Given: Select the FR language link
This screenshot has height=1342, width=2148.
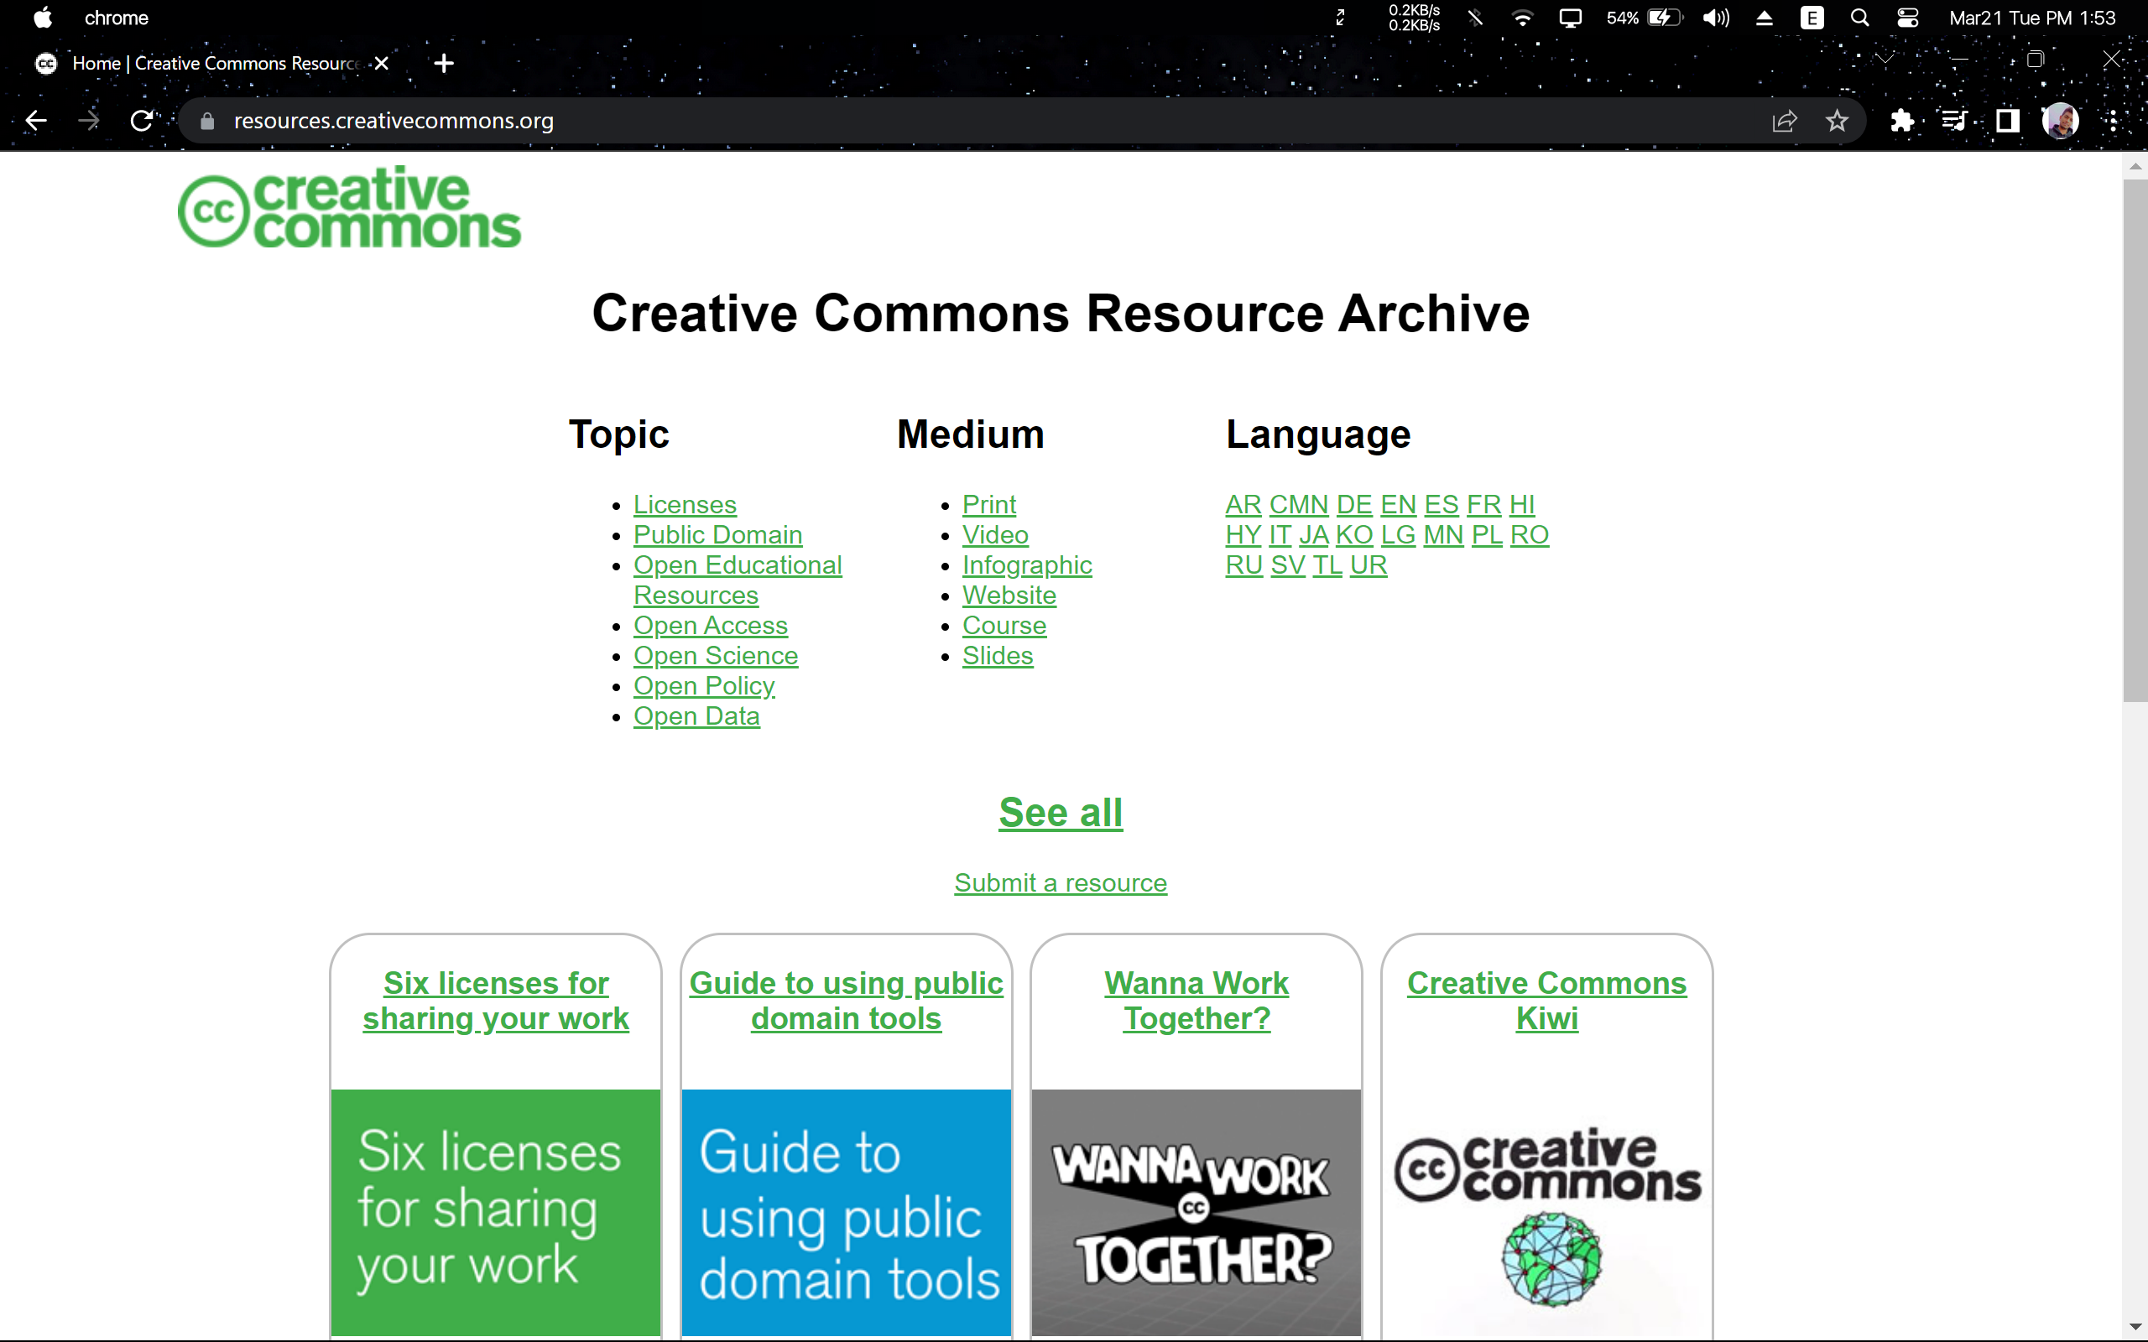Looking at the screenshot, I should pos(1483,504).
